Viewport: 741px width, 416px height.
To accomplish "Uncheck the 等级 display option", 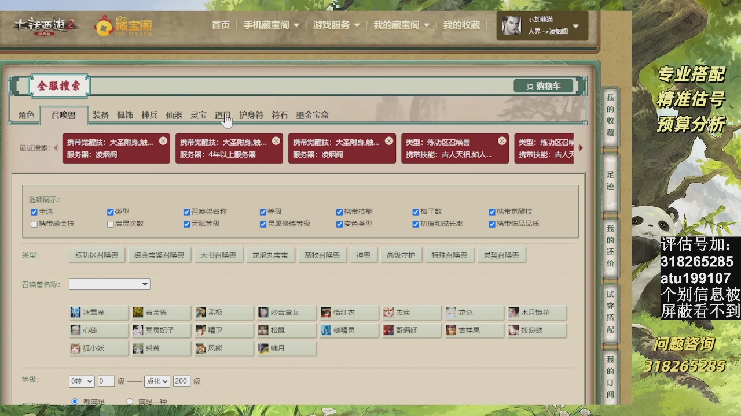I will (x=263, y=212).
